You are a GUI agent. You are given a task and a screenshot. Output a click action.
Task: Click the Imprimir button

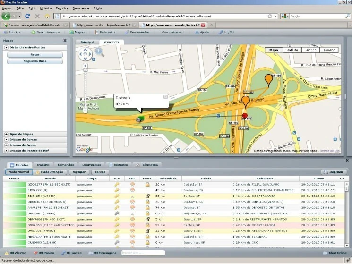pos(334,172)
